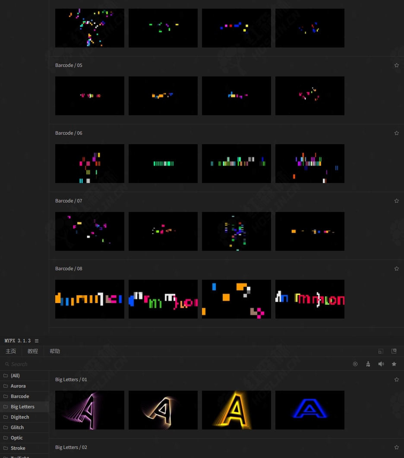Viewport: 404px width, 458px height.
Task: Select first Barcode / 08 thumbnail
Action: tap(90, 299)
